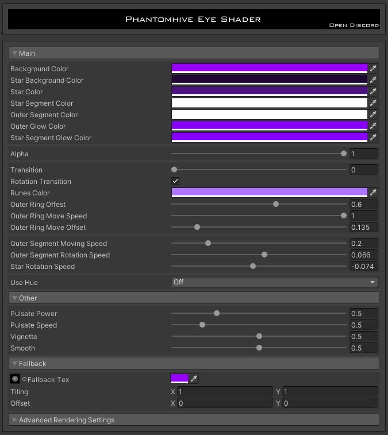The width and height of the screenshot is (388, 435).
Task: Open the Use Hue dropdown
Action: coord(275,282)
